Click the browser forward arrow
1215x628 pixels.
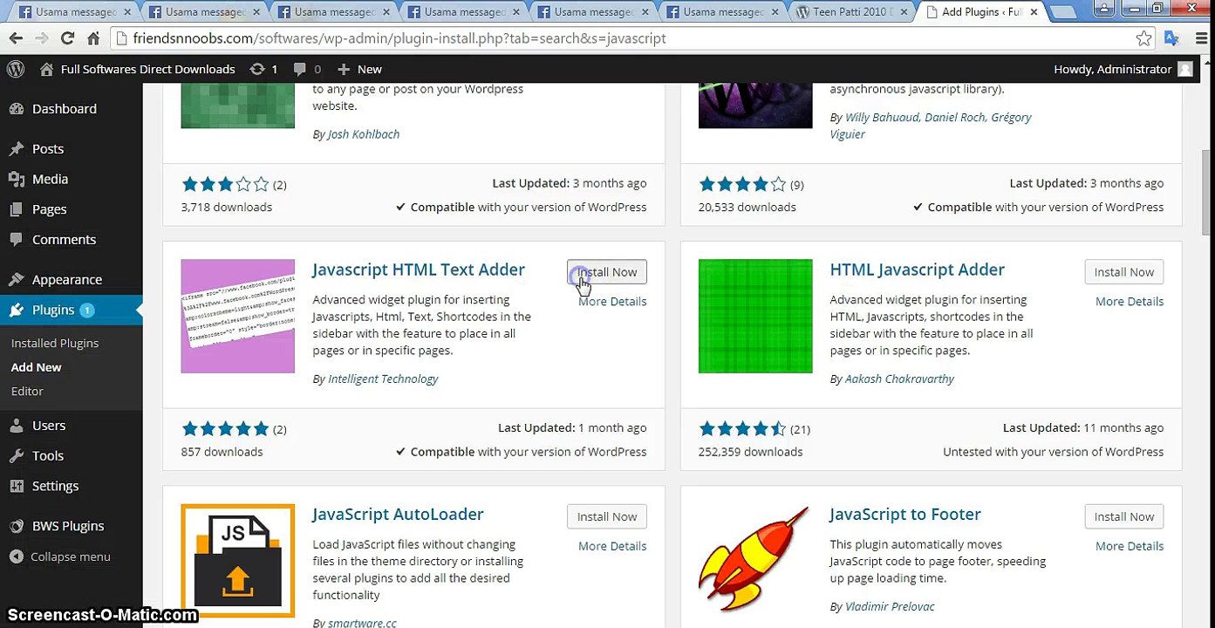point(41,38)
